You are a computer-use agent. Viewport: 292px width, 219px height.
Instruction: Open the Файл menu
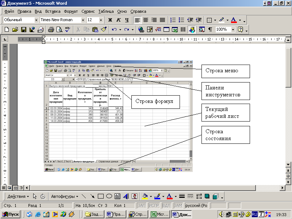pos(9,11)
